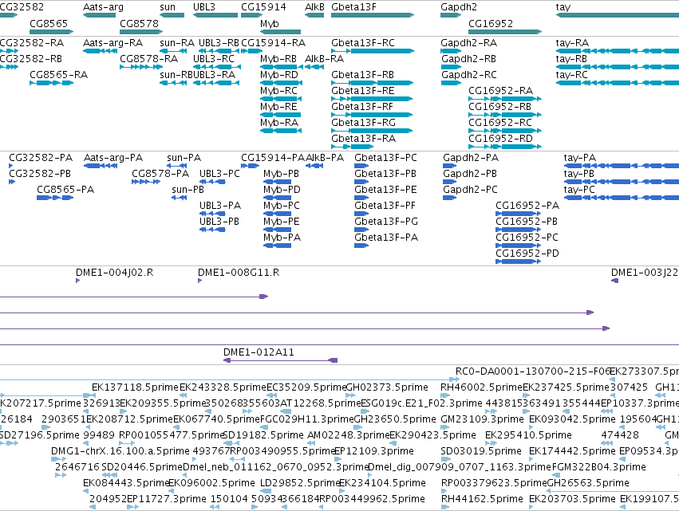Select EST EK084443.5prime
The width and height of the screenshot is (679, 511).
126,483
